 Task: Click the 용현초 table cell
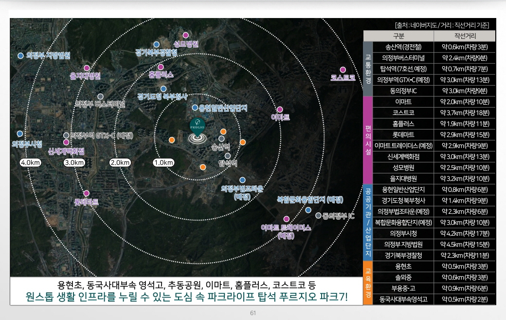403,266
